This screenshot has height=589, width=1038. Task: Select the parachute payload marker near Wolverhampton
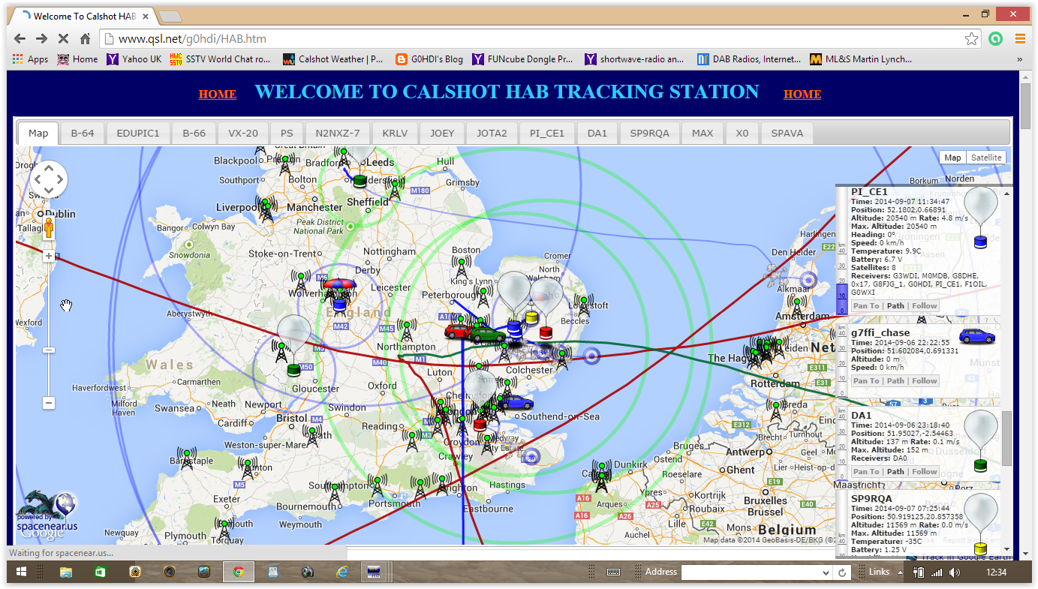(339, 293)
